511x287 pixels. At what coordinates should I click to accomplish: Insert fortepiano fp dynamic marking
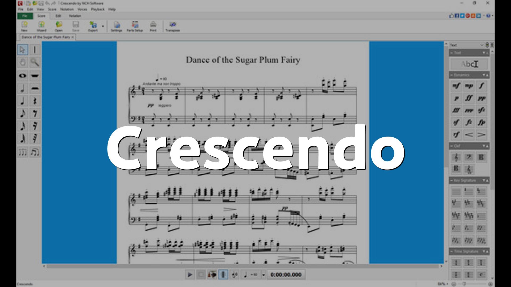coord(481,123)
